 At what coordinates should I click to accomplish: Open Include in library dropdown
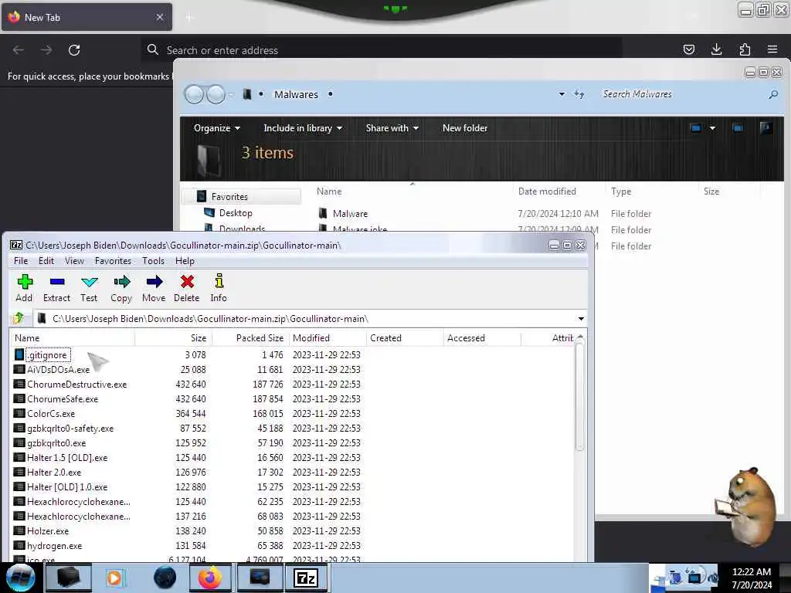(303, 128)
